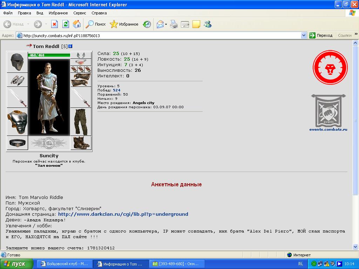Switch to Бойцовский клуб taskbar window
The height and width of the screenshot is (269, 359).
[x=65, y=264]
